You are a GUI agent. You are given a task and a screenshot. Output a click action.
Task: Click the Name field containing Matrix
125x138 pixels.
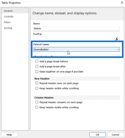pos(77,29)
